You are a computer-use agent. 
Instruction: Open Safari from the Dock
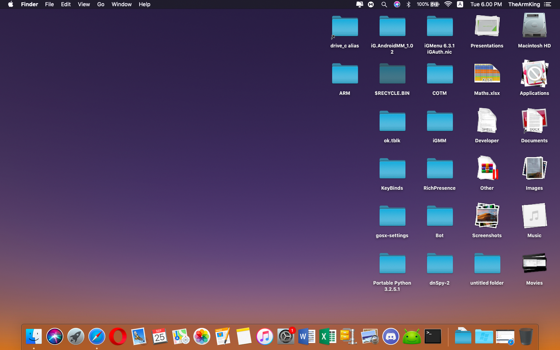click(97, 336)
